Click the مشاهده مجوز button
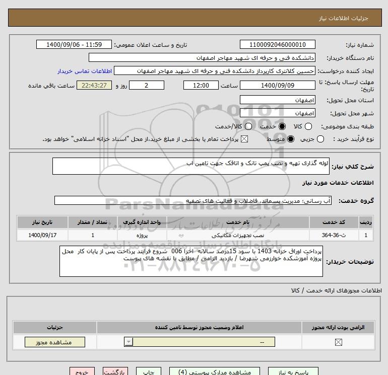This screenshot has height=375, width=388. (55, 342)
